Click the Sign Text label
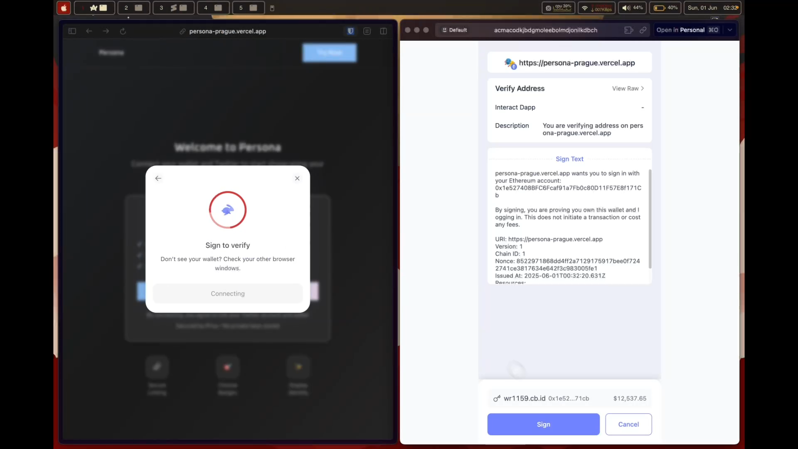The width and height of the screenshot is (798, 449). [569, 159]
